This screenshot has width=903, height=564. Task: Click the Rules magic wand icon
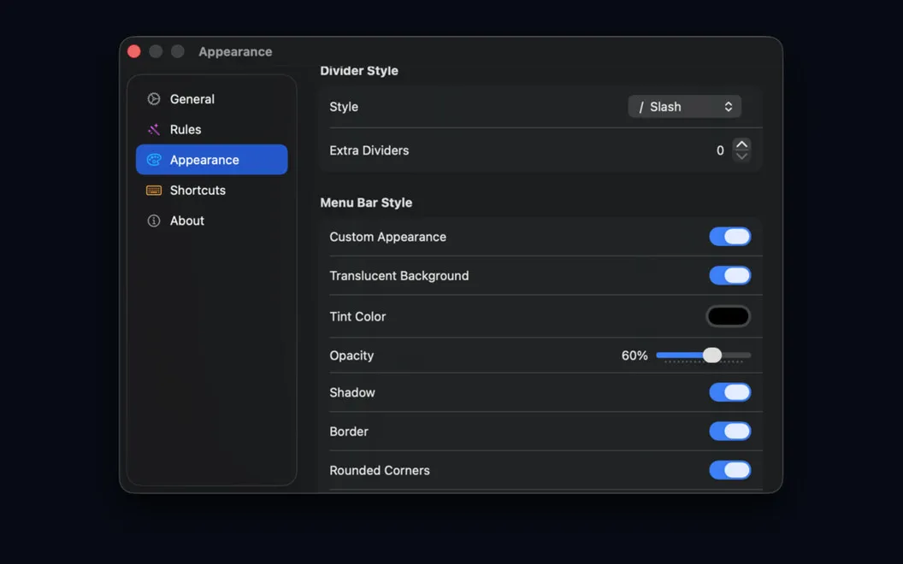point(154,130)
